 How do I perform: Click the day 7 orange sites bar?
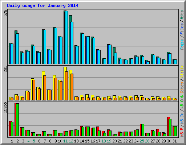pos(45,88)
